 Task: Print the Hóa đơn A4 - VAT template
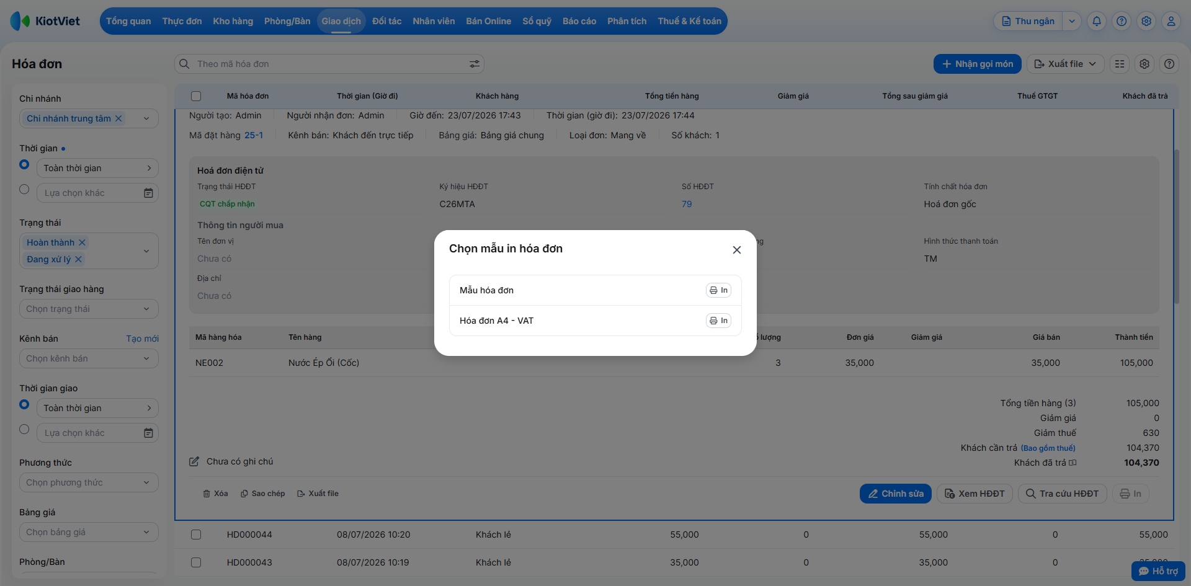coord(718,321)
